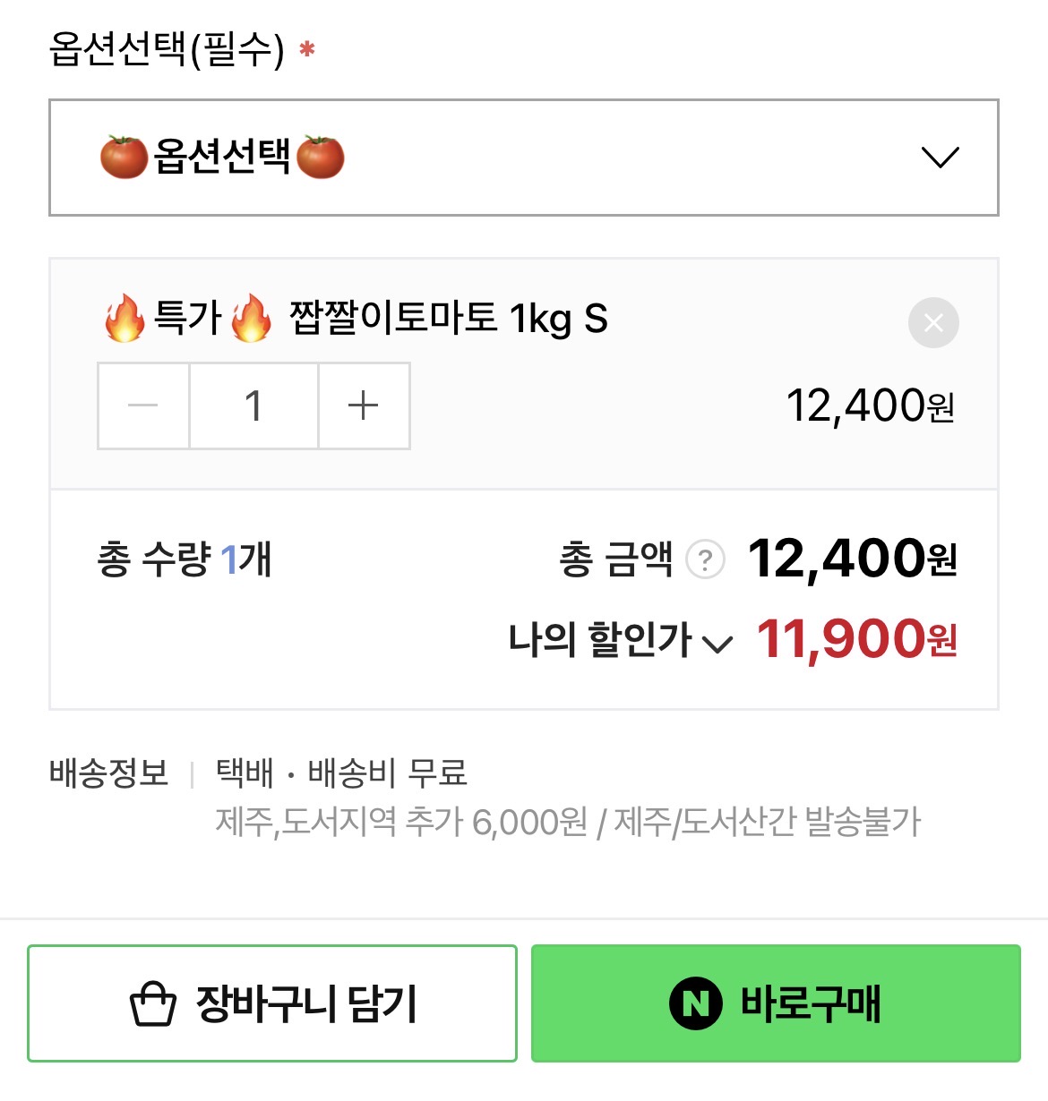Open the 옵션선택 option dropdown box
Image resolution: width=1048 pixels, height=1101 pixels.
[523, 158]
